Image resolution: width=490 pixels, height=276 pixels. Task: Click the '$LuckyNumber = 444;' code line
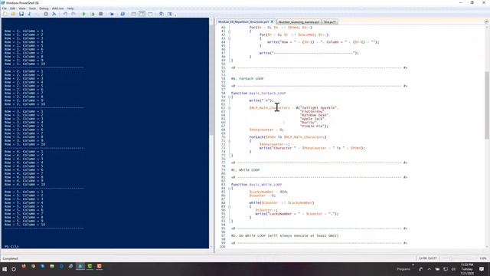tap(269, 192)
